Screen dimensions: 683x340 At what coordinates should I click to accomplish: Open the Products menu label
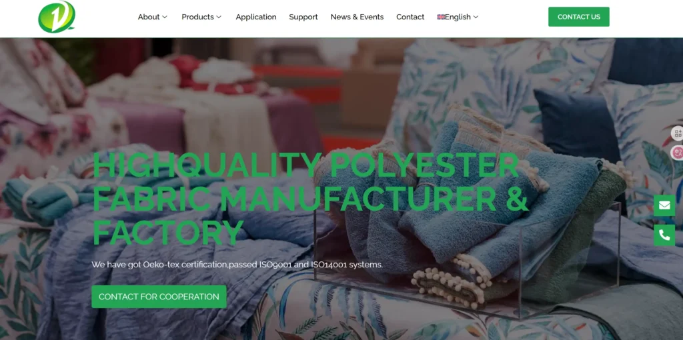pyautogui.click(x=197, y=17)
